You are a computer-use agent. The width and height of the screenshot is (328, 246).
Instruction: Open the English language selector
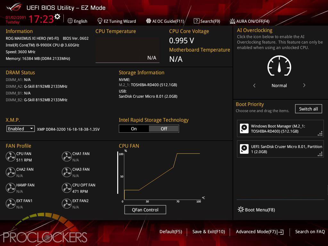tap(78, 21)
